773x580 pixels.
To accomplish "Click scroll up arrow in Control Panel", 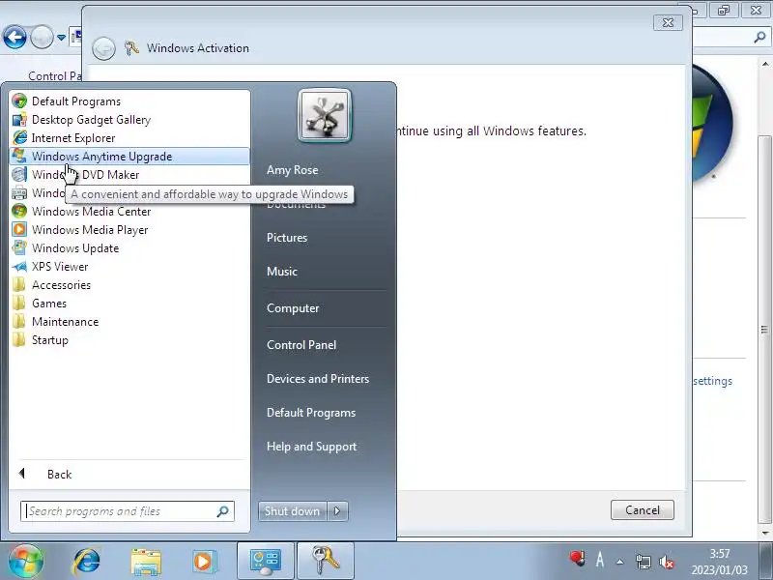I will point(764,64).
